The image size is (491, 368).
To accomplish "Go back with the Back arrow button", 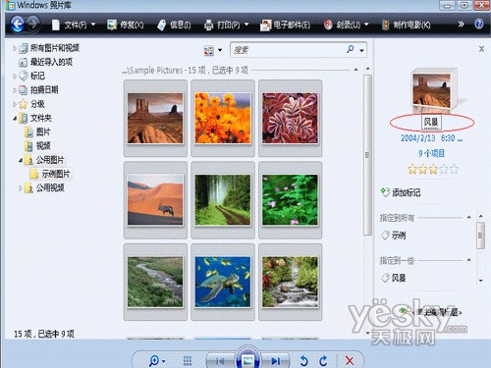I will pos(18,24).
